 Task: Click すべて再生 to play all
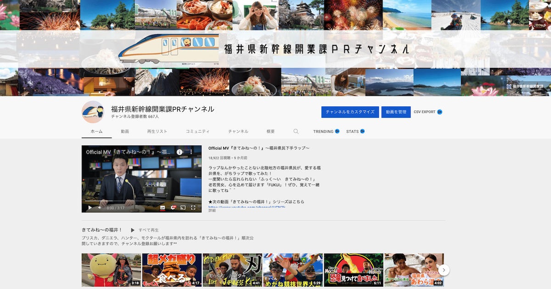coord(149,230)
